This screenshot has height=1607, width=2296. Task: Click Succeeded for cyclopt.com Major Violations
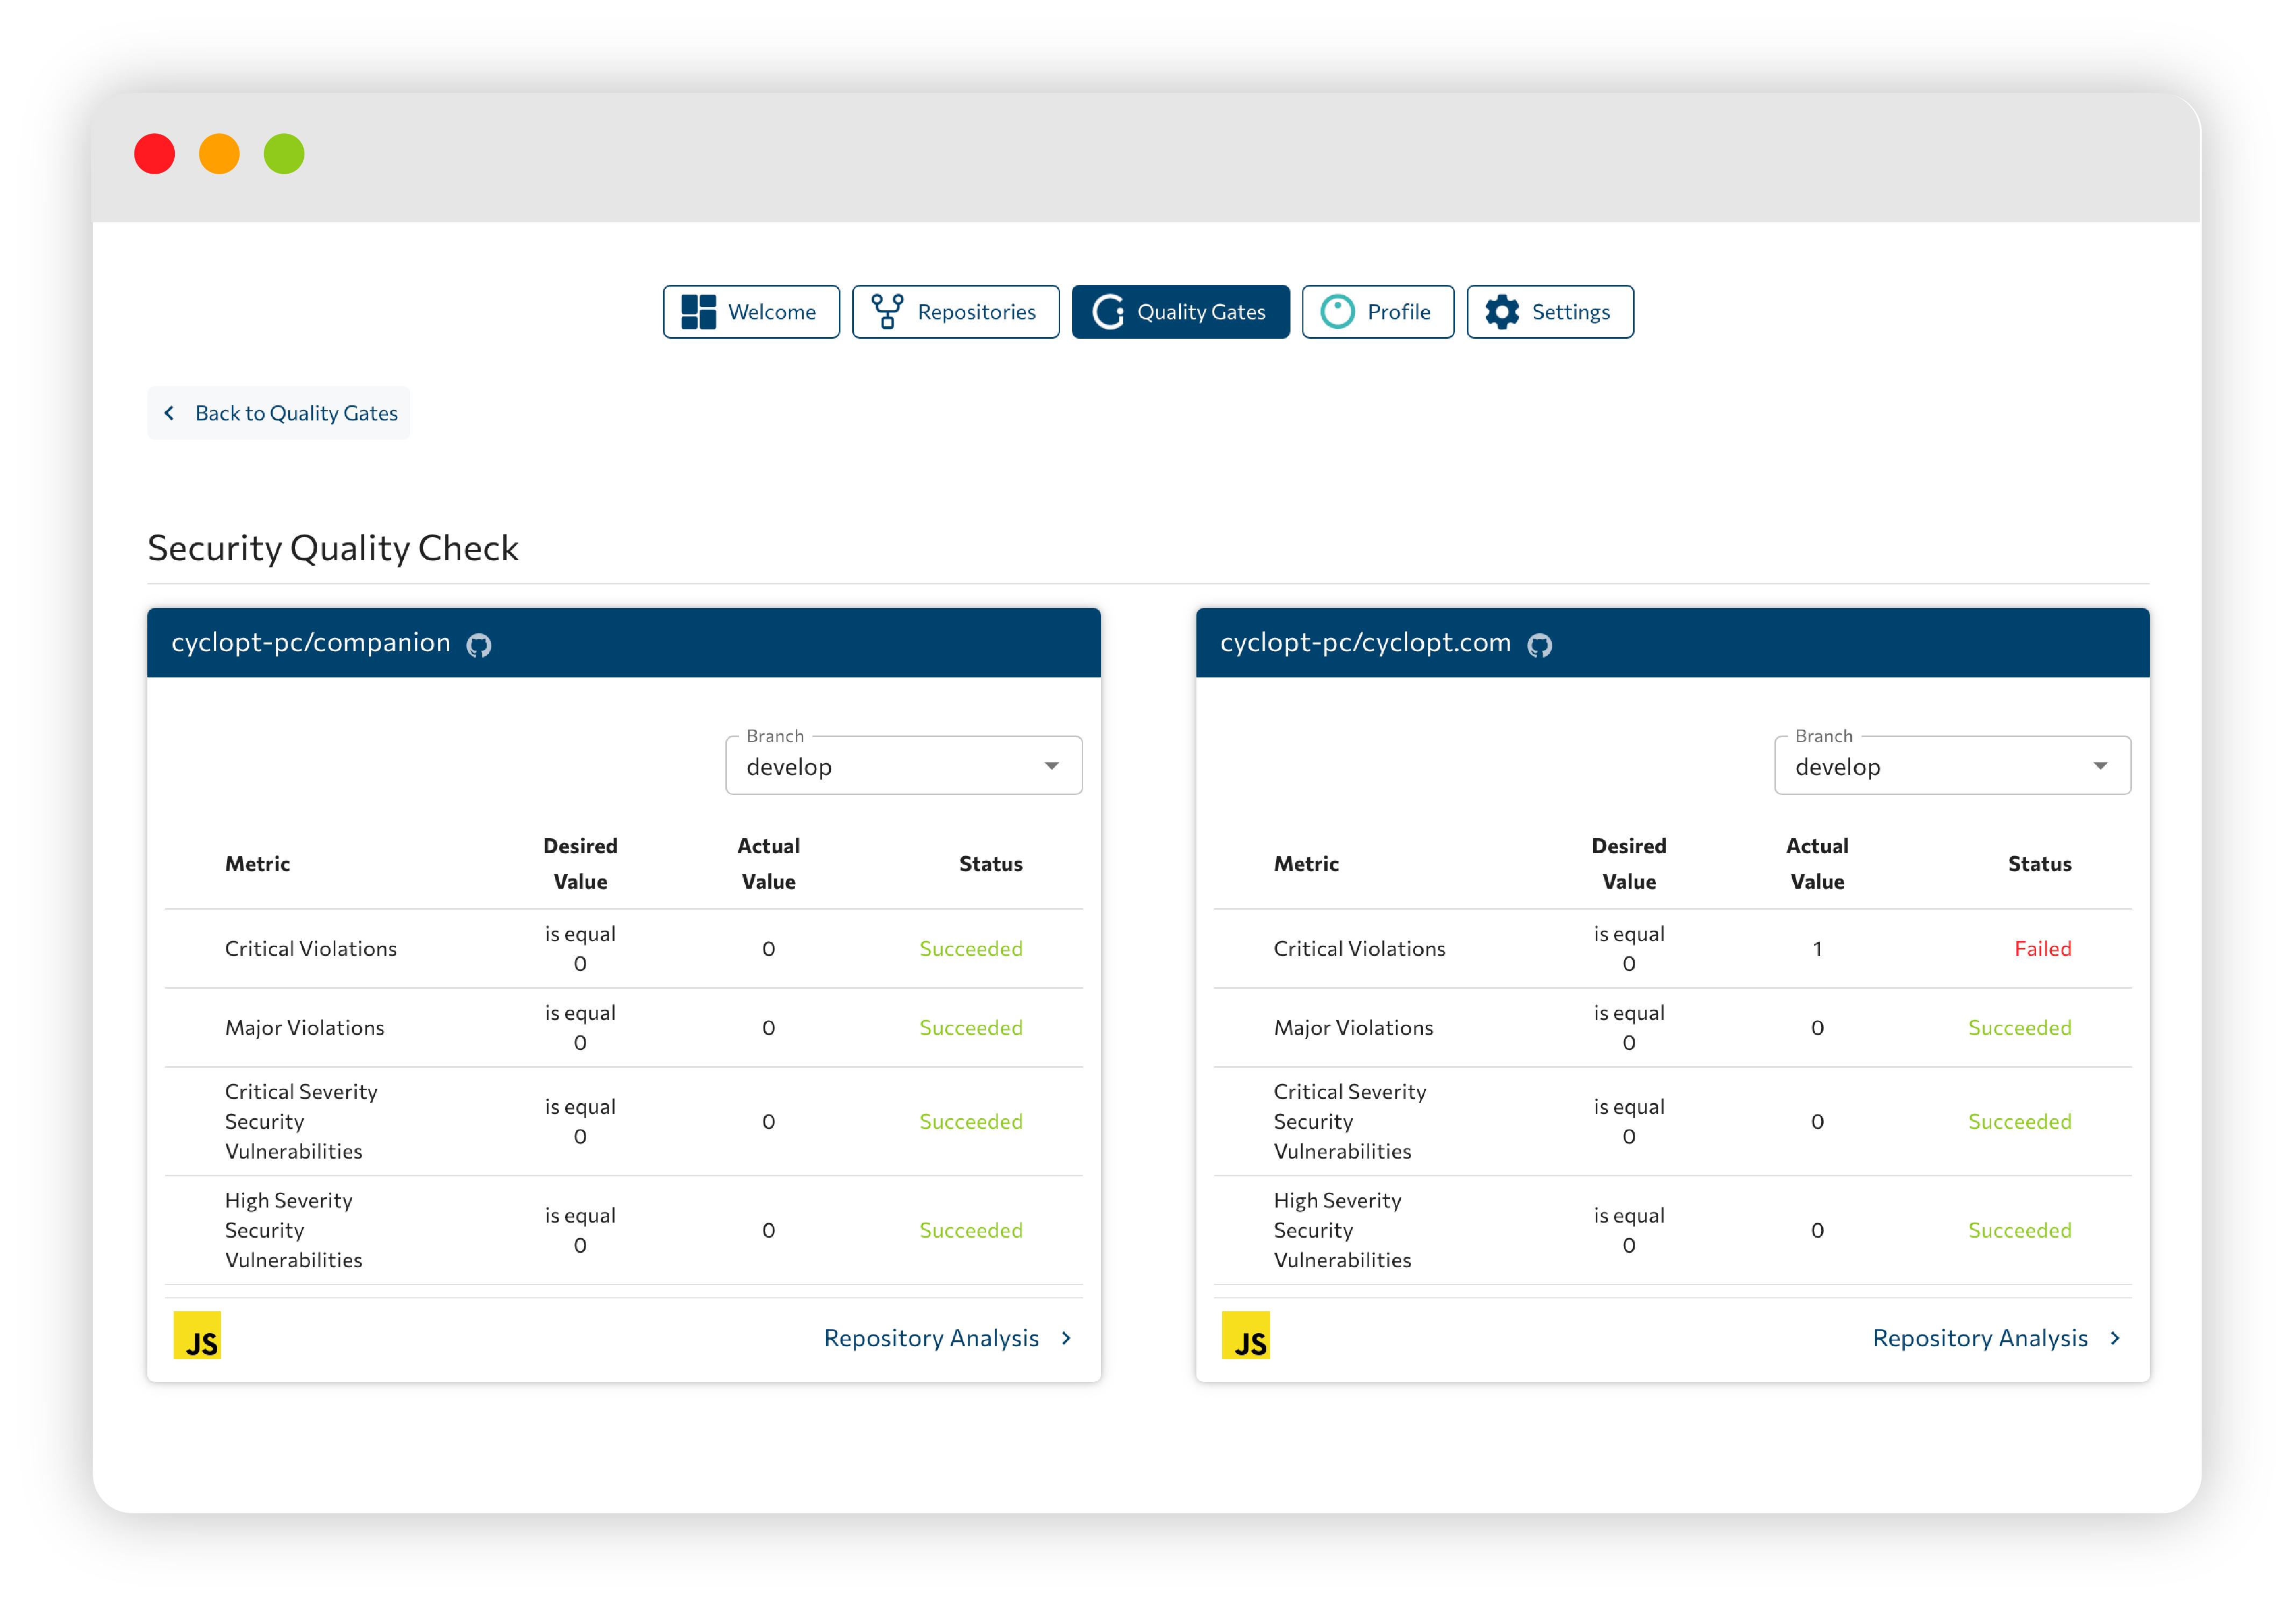click(x=2020, y=1027)
